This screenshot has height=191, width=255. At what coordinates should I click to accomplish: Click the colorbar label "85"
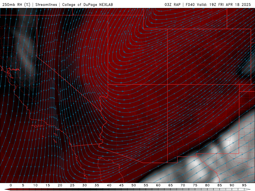coord(220,185)
